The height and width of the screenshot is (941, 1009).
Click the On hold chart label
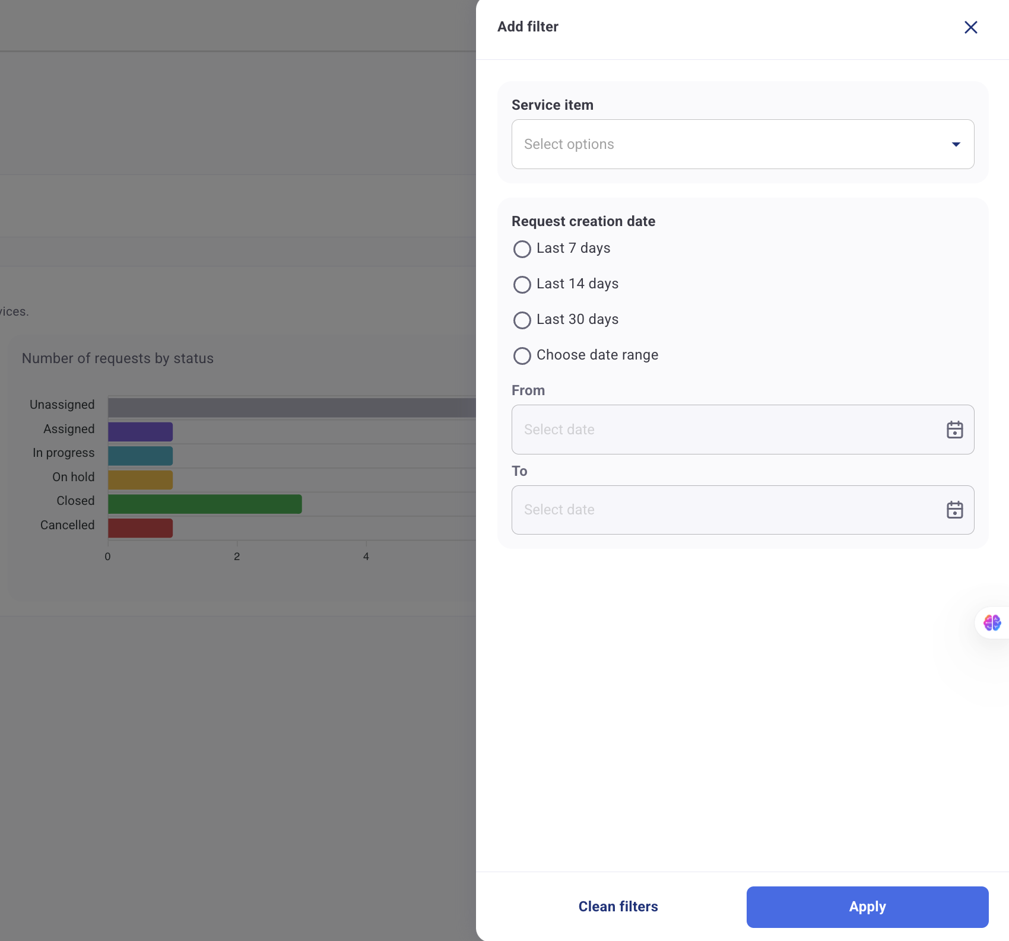point(74,477)
